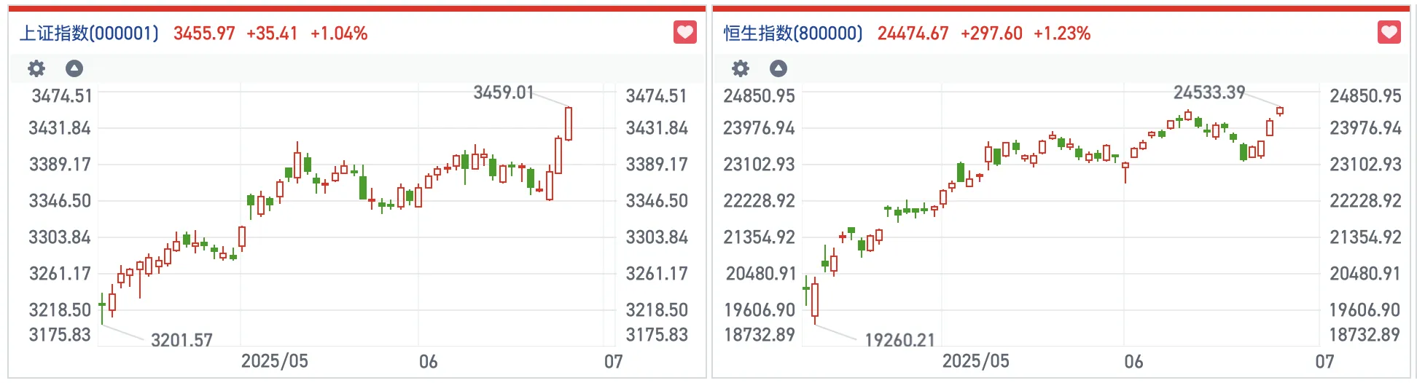Screen dimensions: 1417x383
Task: Click the +1.04% change percentage
Action: pyautogui.click(x=339, y=33)
